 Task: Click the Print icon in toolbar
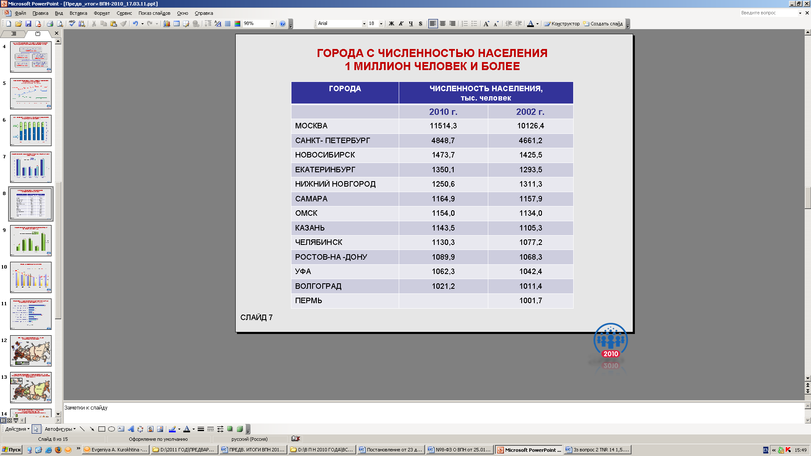click(x=50, y=24)
